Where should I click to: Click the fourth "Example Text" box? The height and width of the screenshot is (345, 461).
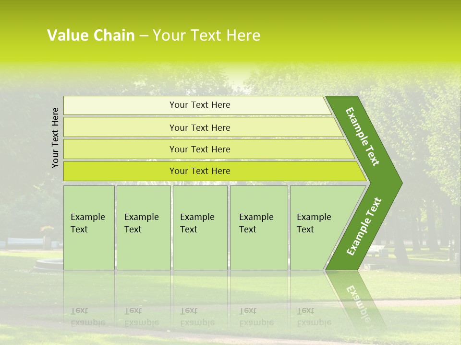(x=258, y=227)
